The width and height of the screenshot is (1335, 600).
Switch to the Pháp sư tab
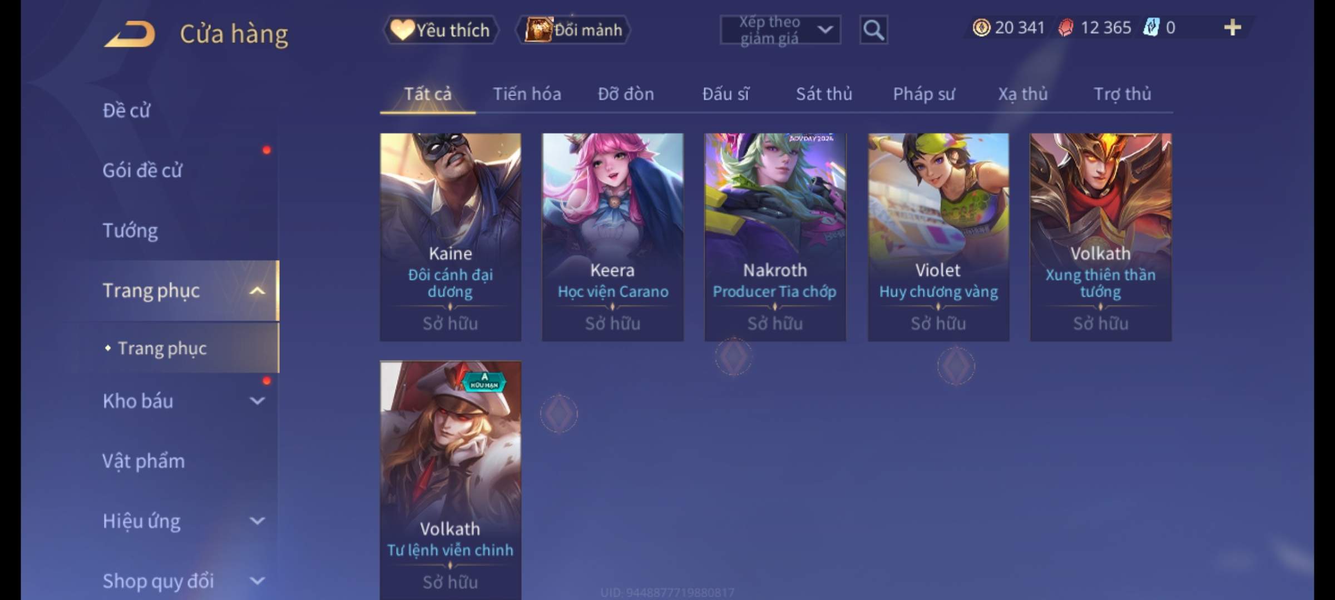pyautogui.click(x=924, y=94)
